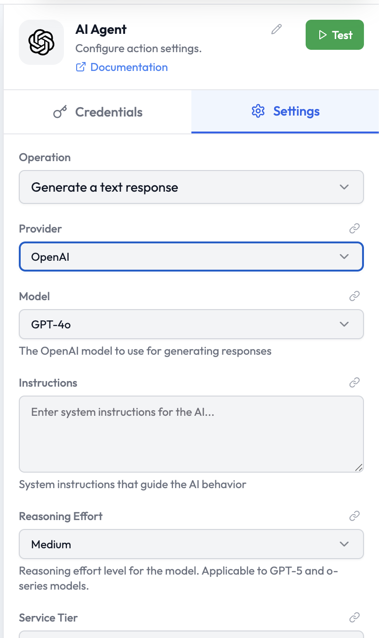Click the link icon beside Instructions
The height and width of the screenshot is (638, 379).
coord(355,383)
